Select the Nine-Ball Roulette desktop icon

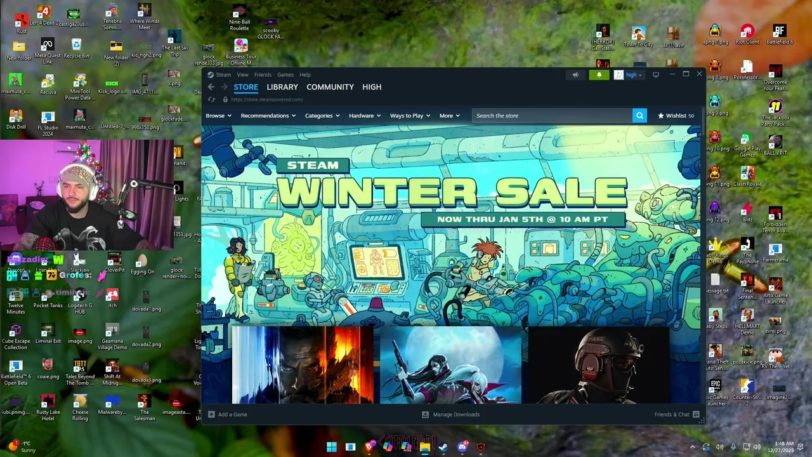click(x=239, y=19)
